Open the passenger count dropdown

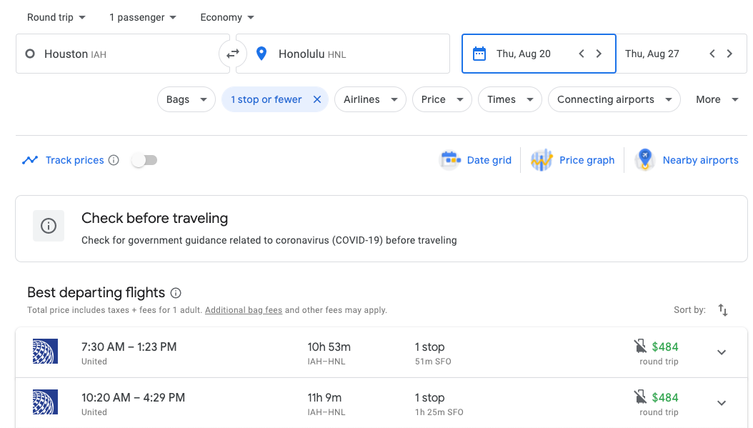coord(143,17)
